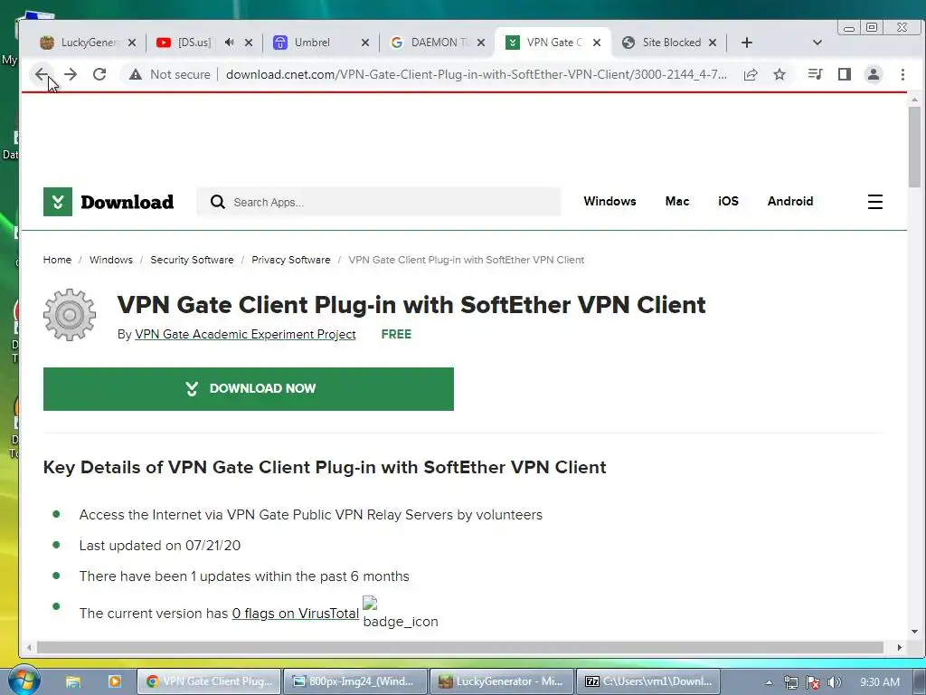Click the DOWNLOAD NOW button

click(249, 389)
